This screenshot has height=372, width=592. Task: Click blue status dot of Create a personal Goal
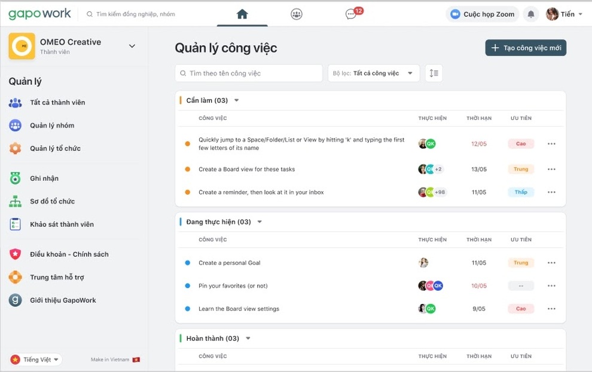(187, 263)
